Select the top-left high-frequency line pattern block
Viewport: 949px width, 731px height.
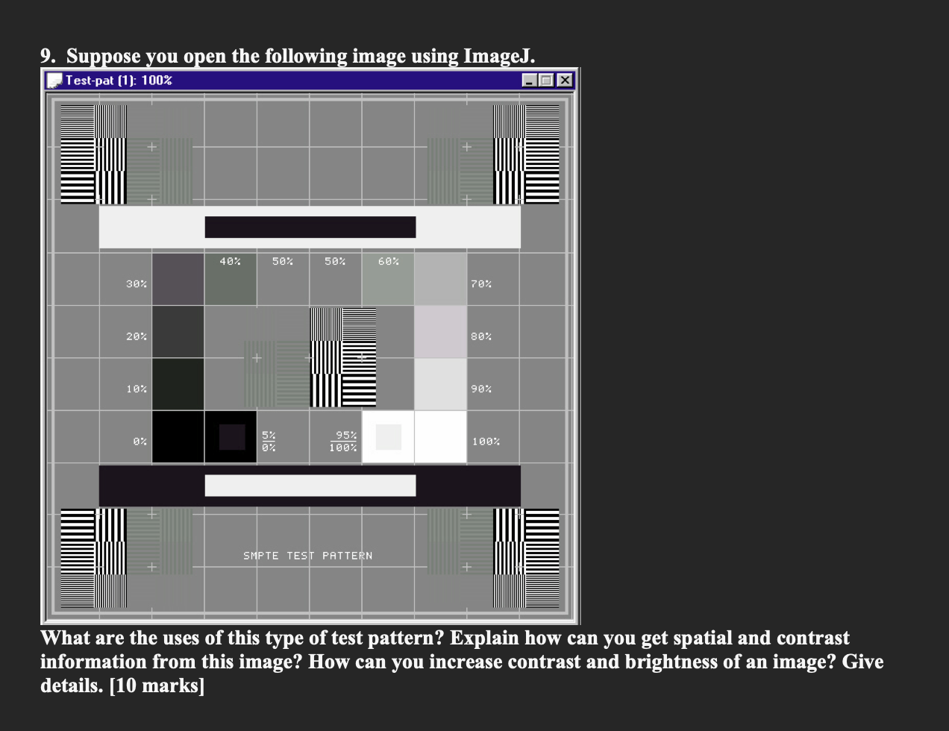(93, 153)
